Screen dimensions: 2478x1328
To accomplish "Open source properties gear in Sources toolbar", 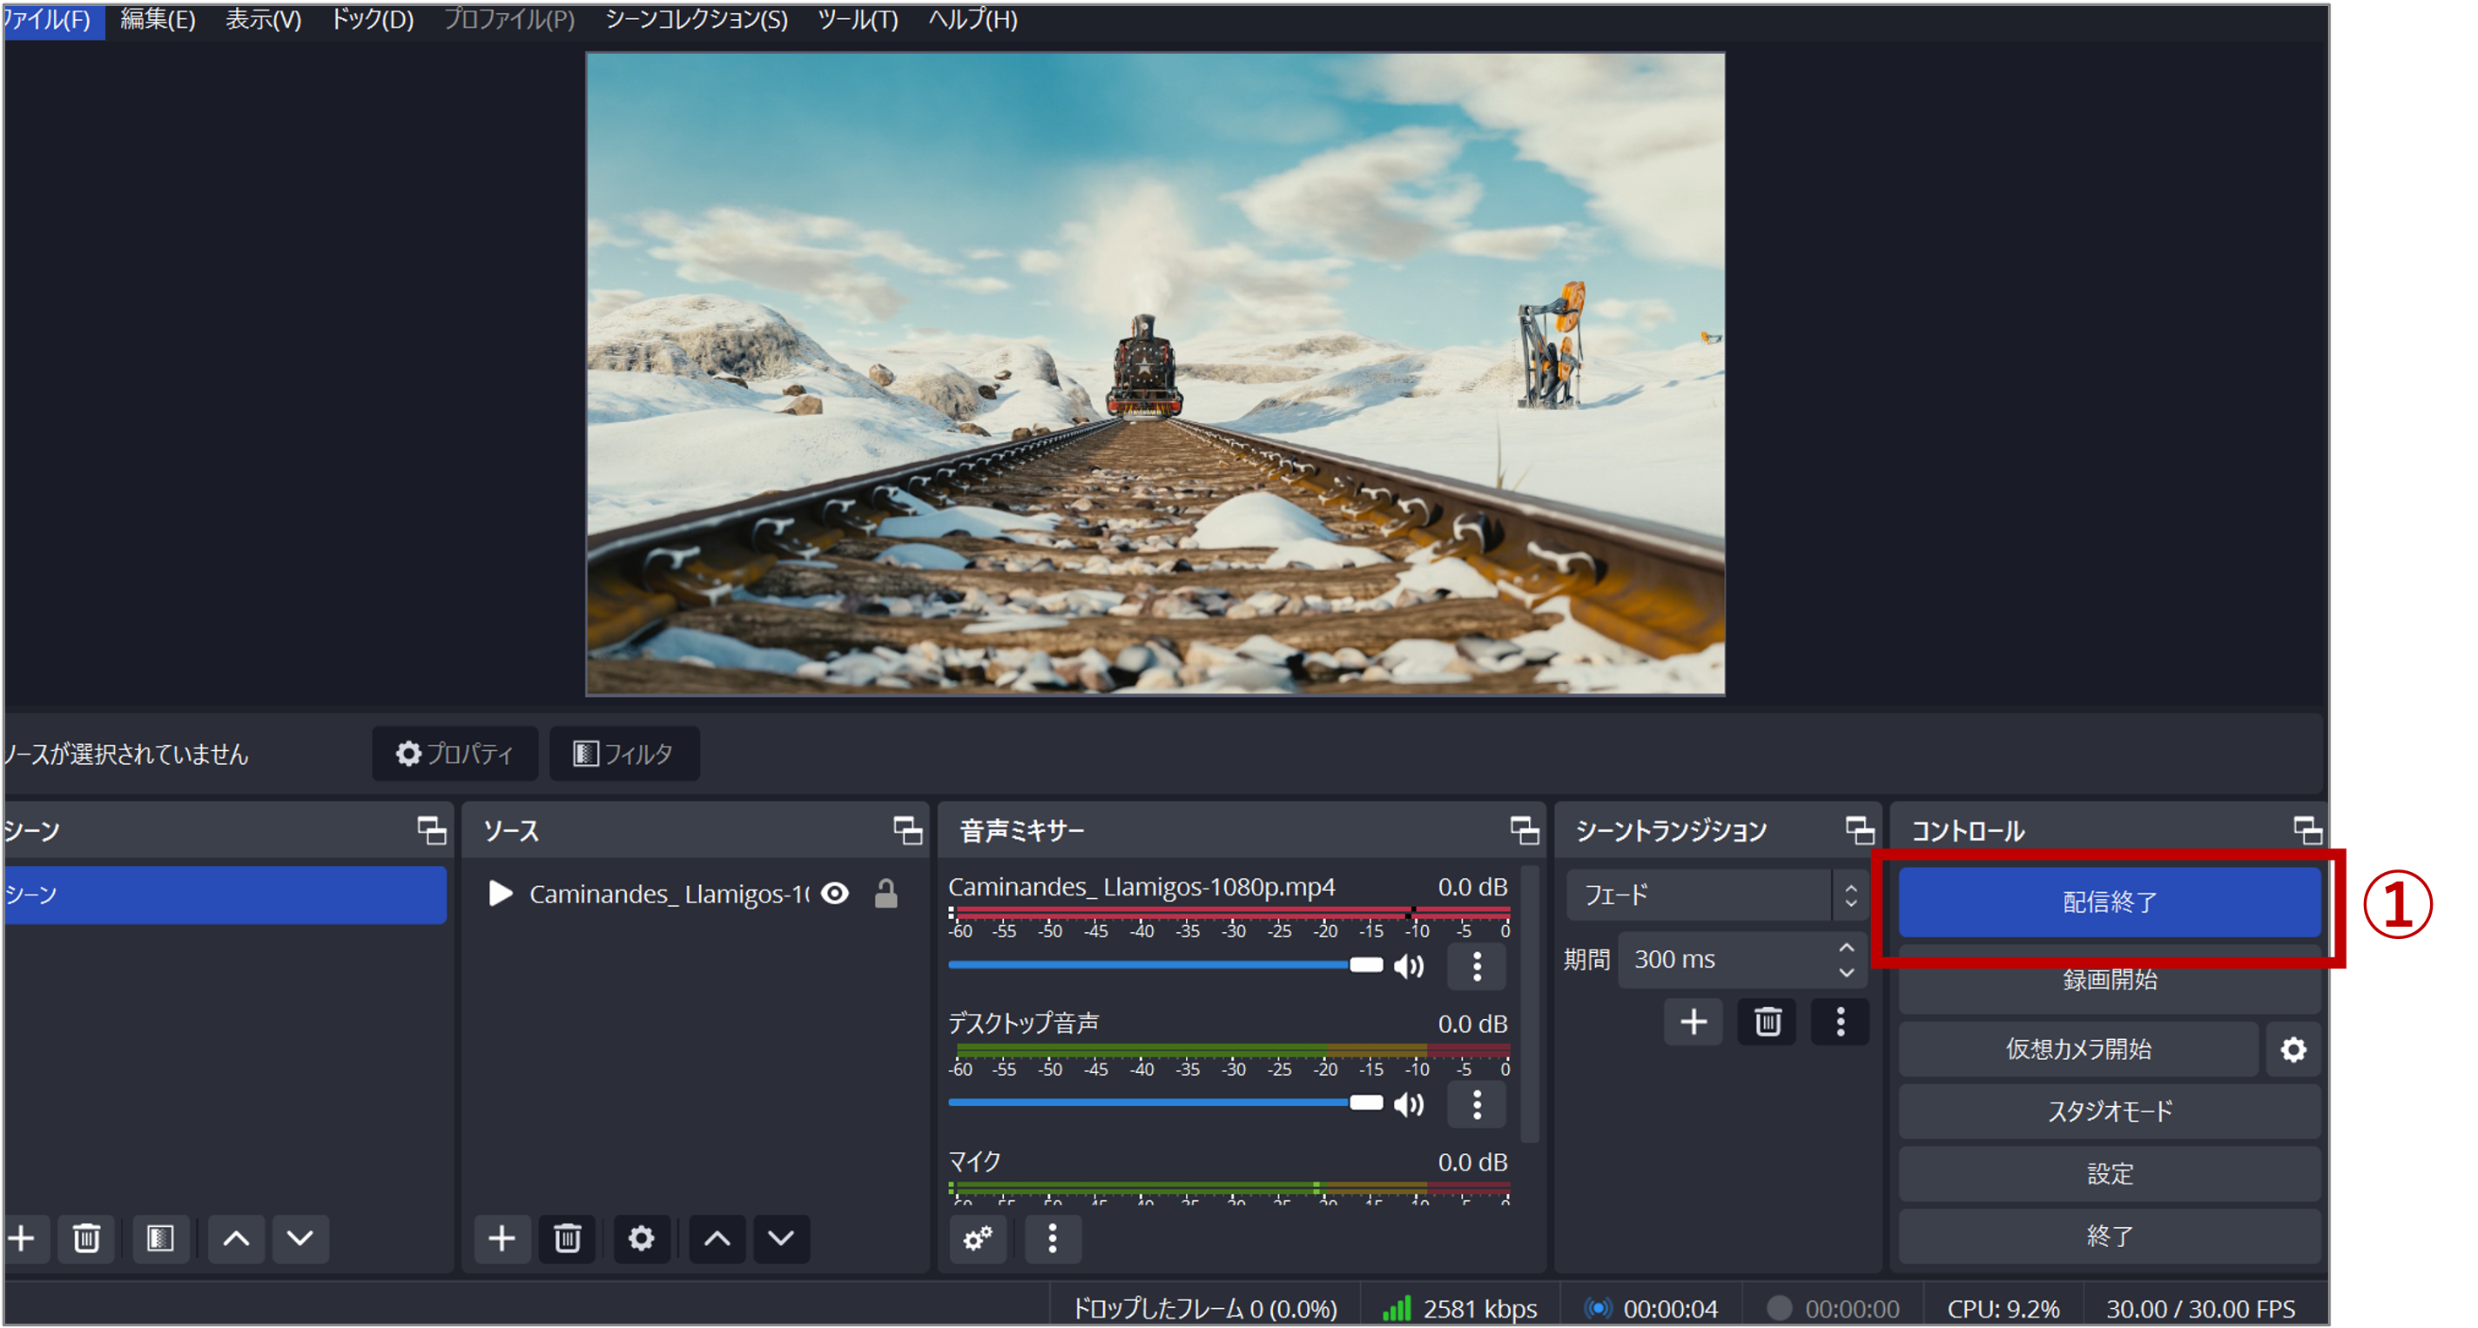I will click(641, 1237).
